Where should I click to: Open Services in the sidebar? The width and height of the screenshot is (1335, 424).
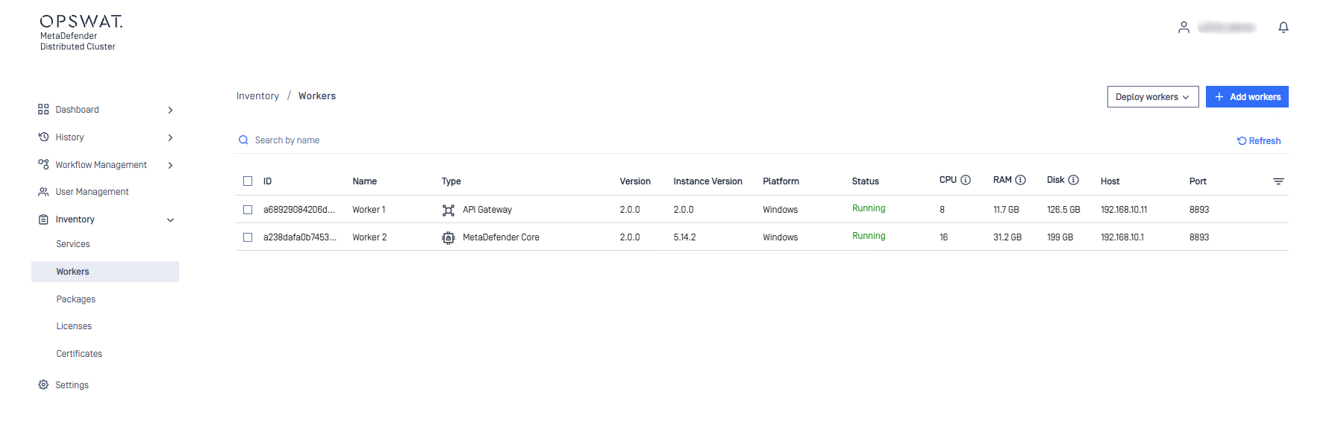pos(73,244)
